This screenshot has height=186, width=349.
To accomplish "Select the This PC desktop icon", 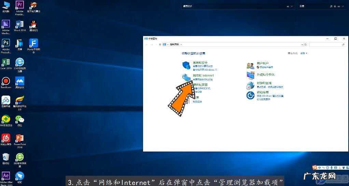I will (6, 7).
